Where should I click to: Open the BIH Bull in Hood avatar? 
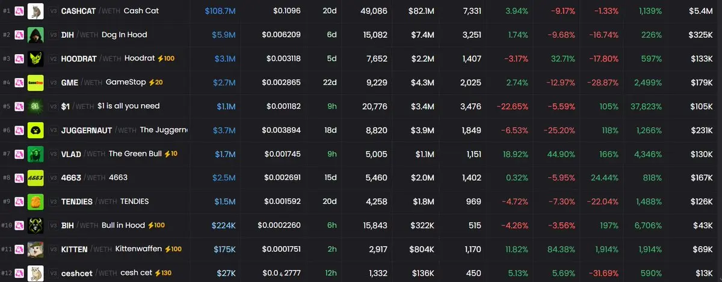(35, 225)
